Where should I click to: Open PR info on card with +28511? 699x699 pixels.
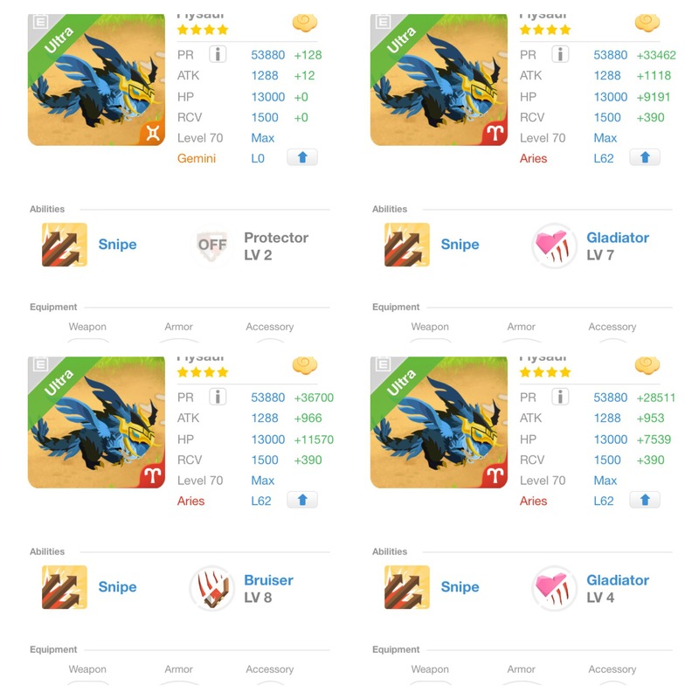560,397
